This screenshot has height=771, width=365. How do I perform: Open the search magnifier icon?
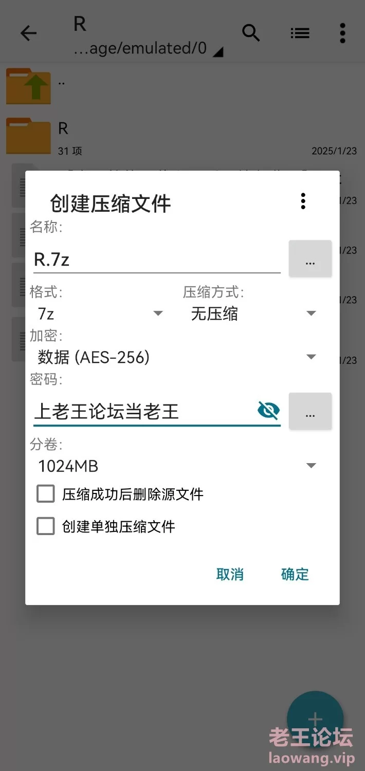[251, 33]
